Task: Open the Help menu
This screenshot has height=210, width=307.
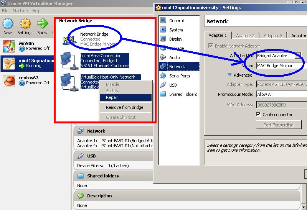Action: tap(36, 11)
